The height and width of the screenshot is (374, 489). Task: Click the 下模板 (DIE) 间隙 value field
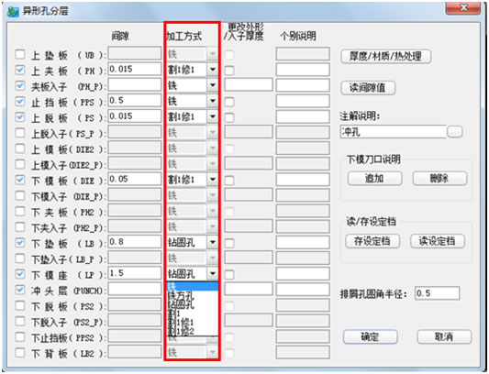[135, 180]
